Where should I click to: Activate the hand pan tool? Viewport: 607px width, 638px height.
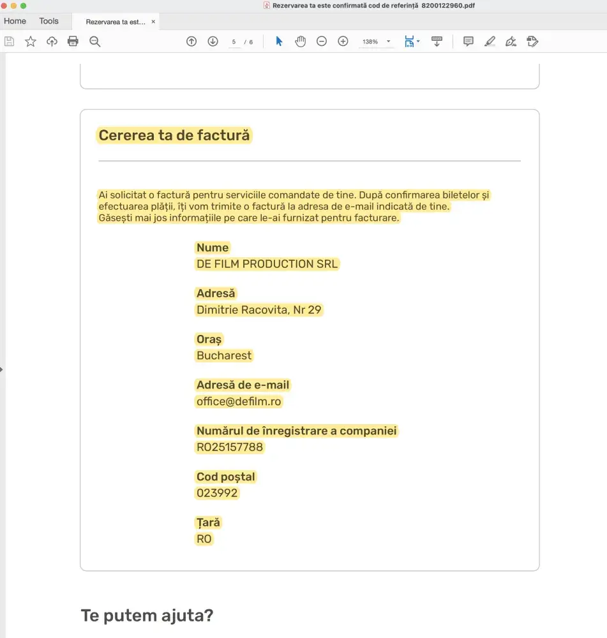[300, 41]
